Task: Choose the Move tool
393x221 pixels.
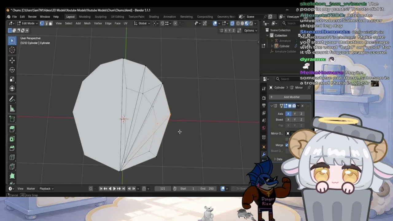Action: pyautogui.click(x=12, y=60)
